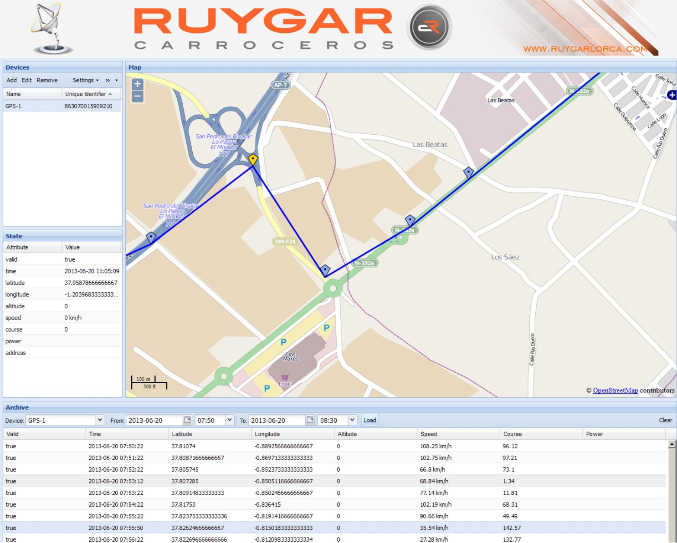The image size is (677, 543).
Task: Click the yellow position marker on map
Action: tap(253, 159)
